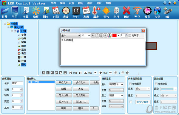Screen dimensions: 179x115
Task: Enable the 使用背景 checkbox
Action: 130,84
